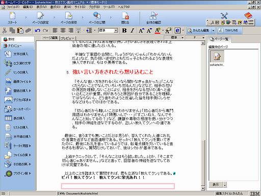Image resolution: width=261 pixels, height=196 pixels.
Task: Toggle bold formatting
Action: click(x=124, y=31)
